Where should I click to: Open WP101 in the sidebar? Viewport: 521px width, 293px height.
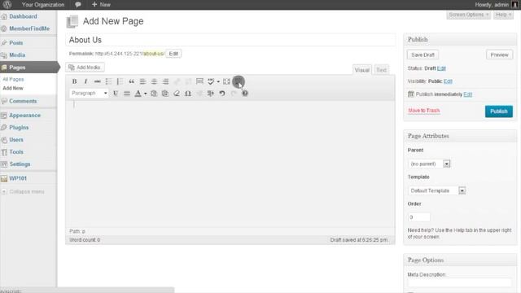(x=18, y=178)
